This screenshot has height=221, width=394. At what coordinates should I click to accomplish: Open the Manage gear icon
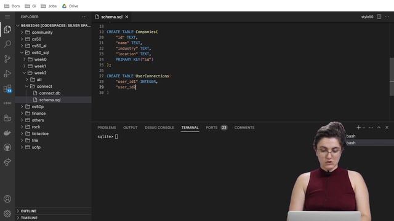7,214
